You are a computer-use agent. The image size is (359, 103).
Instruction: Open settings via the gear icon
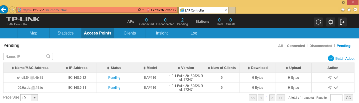pos(330,22)
